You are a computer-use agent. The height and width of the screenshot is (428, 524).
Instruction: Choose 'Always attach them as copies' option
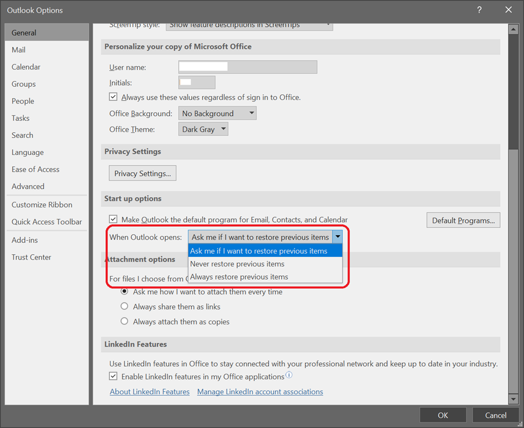tap(125, 322)
